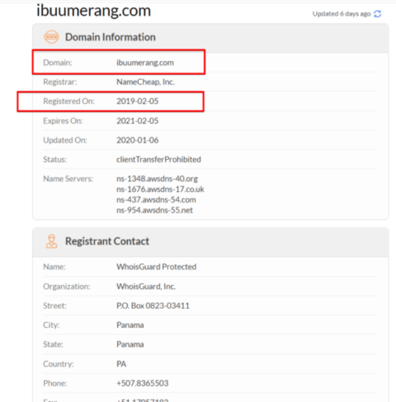Screen dimensions: 396x402
Task: Click the phone number +507.8365503
Action: [x=143, y=383]
